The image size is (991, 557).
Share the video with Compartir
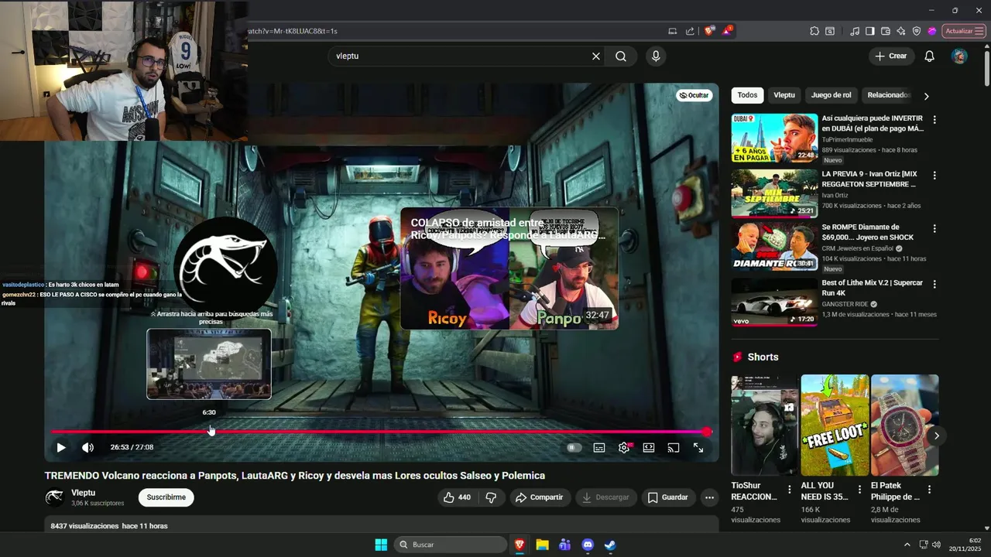pos(540,497)
